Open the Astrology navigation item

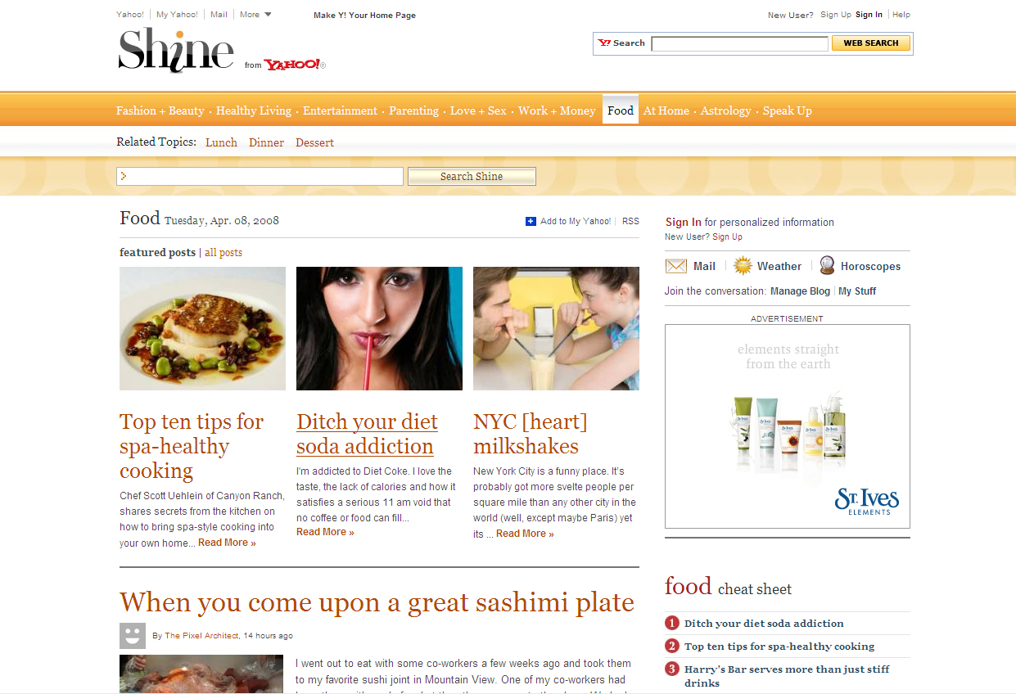pyautogui.click(x=725, y=110)
